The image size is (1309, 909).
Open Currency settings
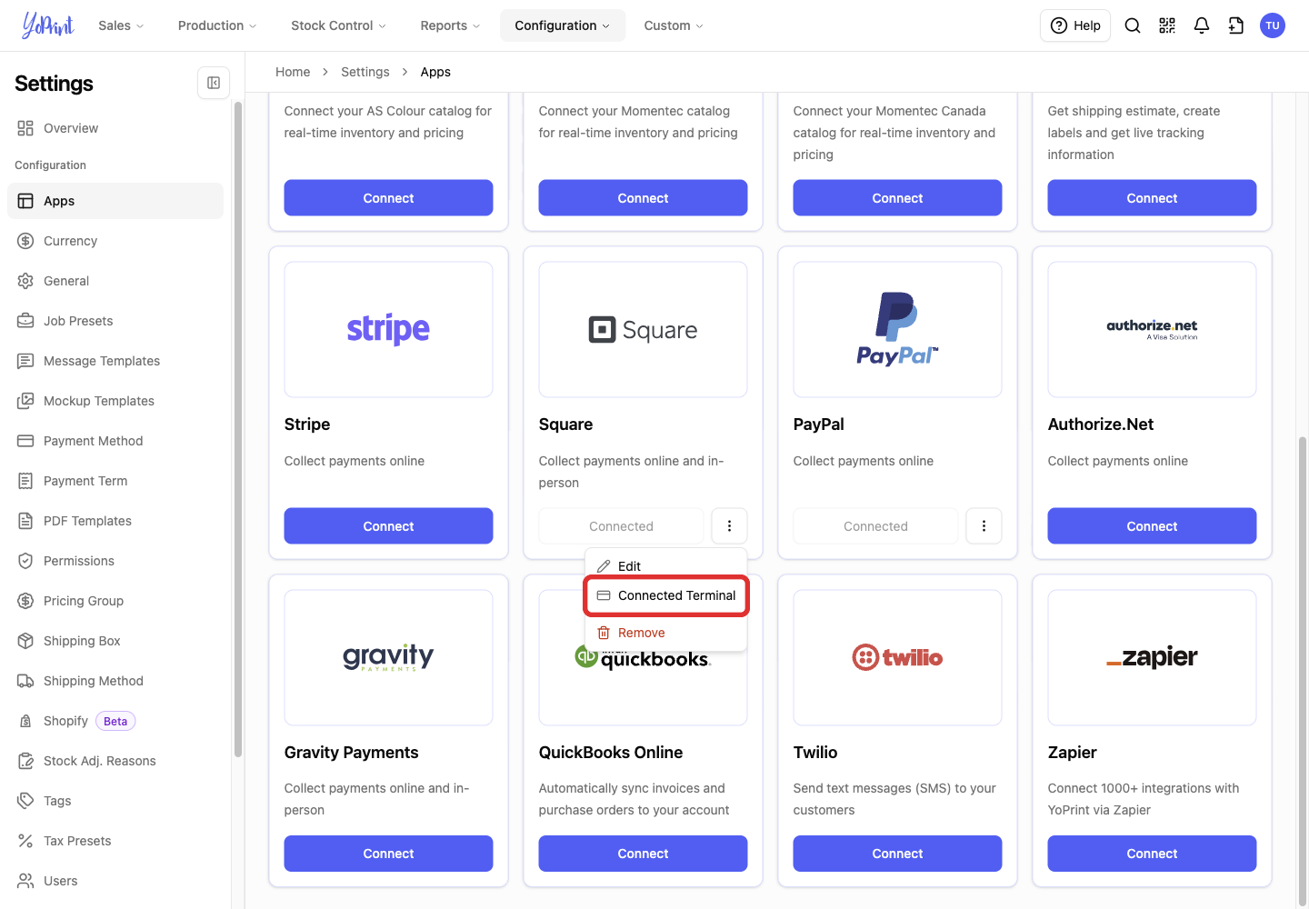coord(115,241)
